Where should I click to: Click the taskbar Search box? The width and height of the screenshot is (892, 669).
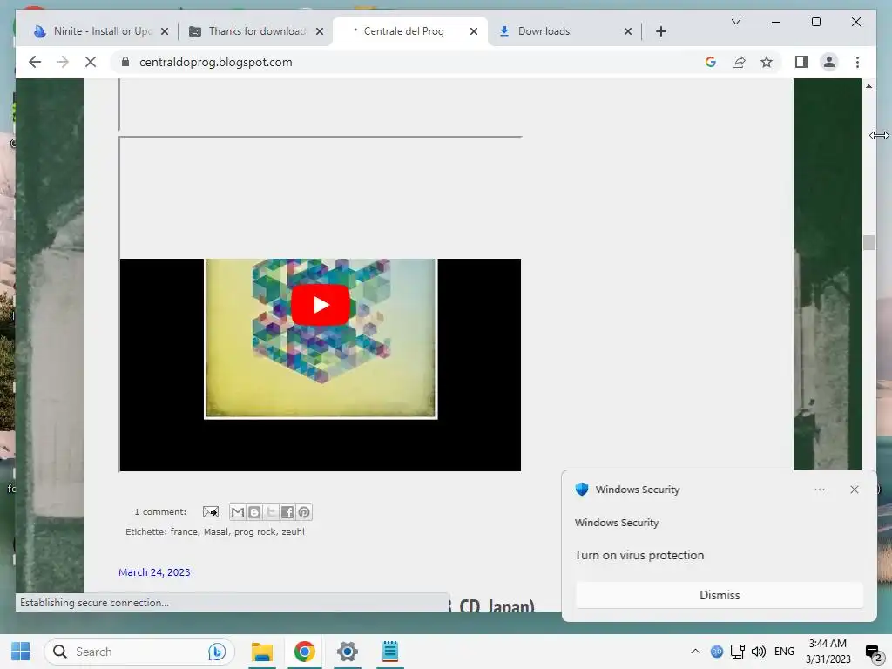[x=139, y=652]
